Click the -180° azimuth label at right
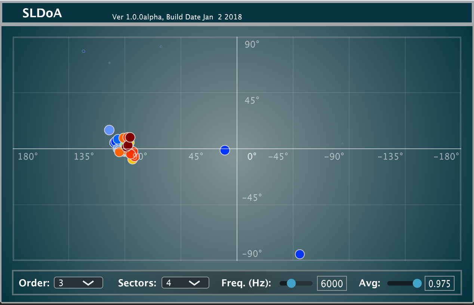The height and width of the screenshot is (305, 474). click(x=446, y=156)
